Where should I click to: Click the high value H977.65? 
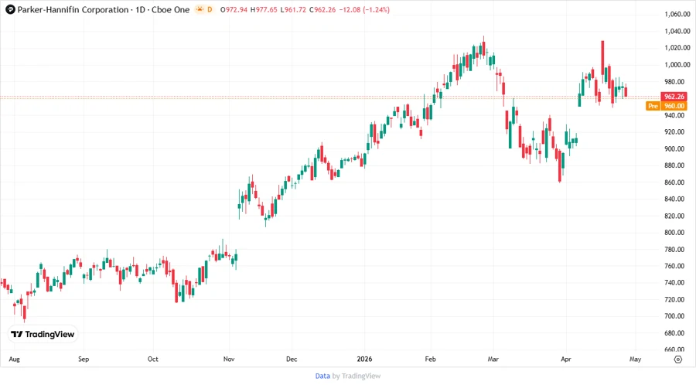coord(264,10)
